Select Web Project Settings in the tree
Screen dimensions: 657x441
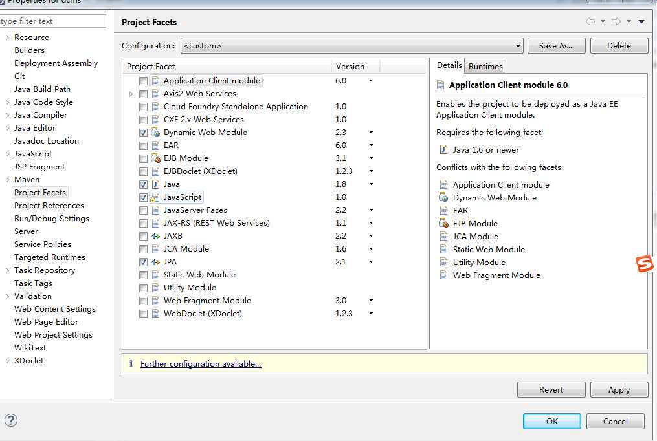[x=53, y=335]
